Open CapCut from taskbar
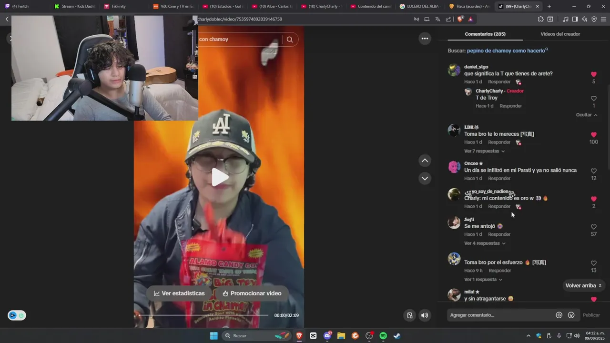Screen dimensions: 610x343 click(x=313, y=336)
